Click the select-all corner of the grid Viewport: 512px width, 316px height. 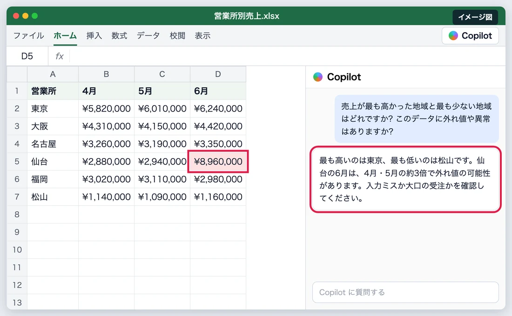17,74
